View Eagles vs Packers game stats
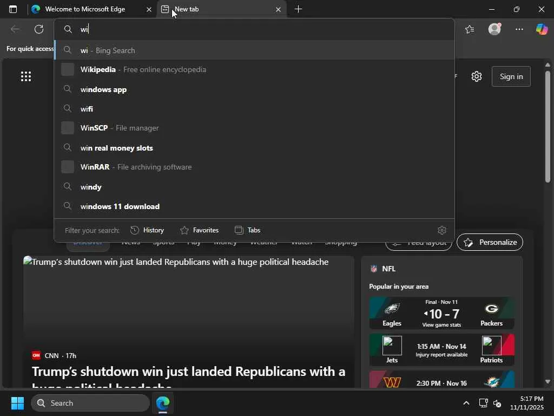 441,325
